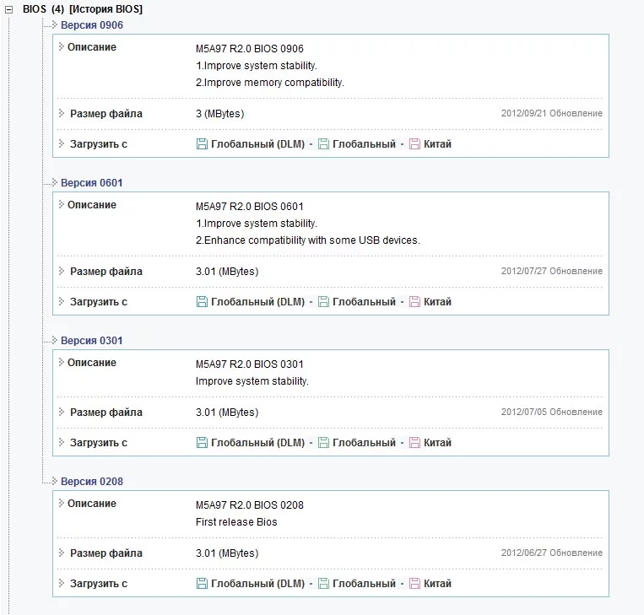Click DLM download icon for version 0906
This screenshot has height=615, width=644.
coord(202,144)
